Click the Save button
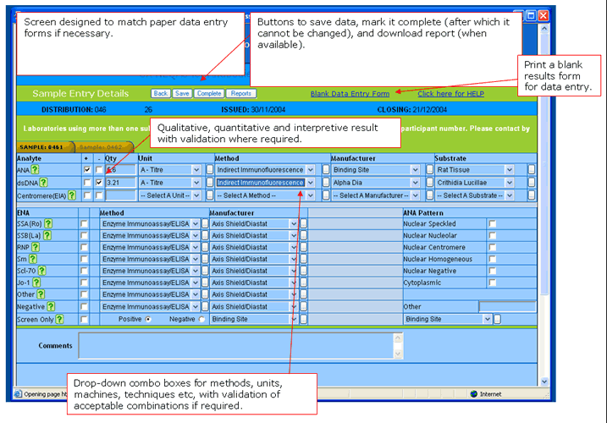 point(182,93)
